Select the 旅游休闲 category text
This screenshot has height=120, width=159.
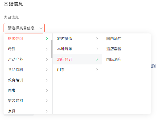pos(15,39)
